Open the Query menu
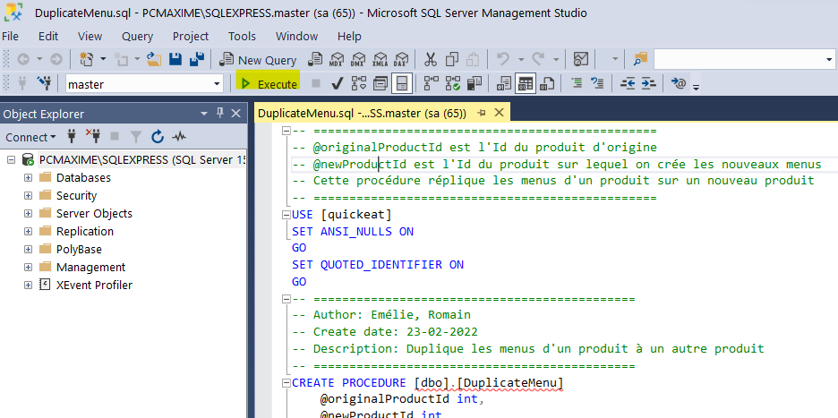 137,37
